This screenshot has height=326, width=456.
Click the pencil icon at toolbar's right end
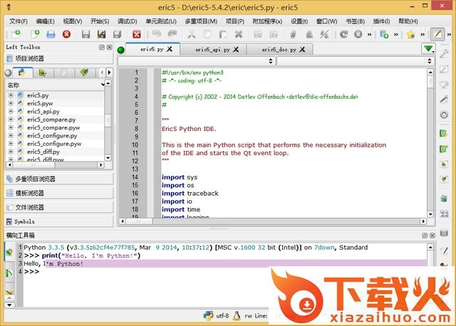pyautogui.click(x=437, y=34)
